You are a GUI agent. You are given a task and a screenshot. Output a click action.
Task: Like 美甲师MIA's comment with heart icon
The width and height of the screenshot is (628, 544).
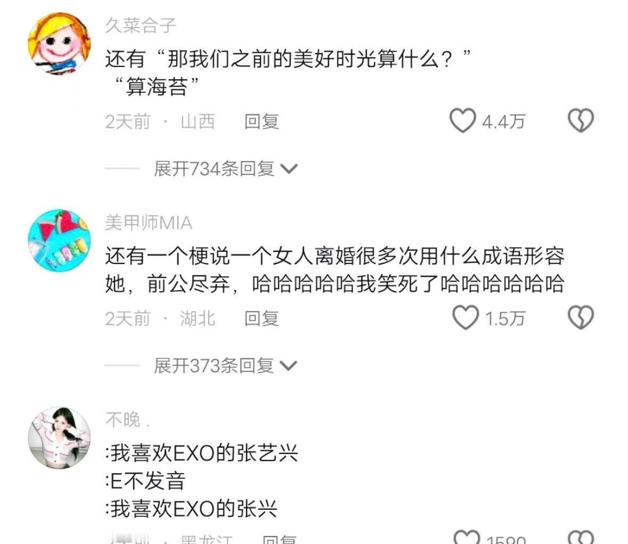point(466,318)
